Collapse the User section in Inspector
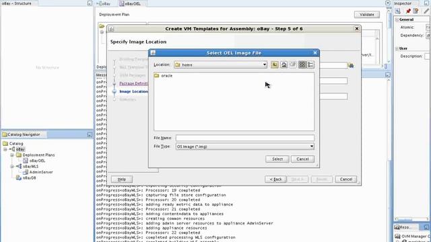 (397, 48)
